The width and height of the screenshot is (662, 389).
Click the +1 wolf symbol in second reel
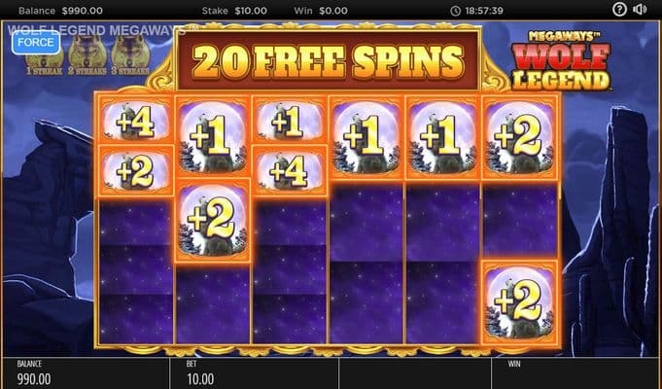[x=212, y=137]
